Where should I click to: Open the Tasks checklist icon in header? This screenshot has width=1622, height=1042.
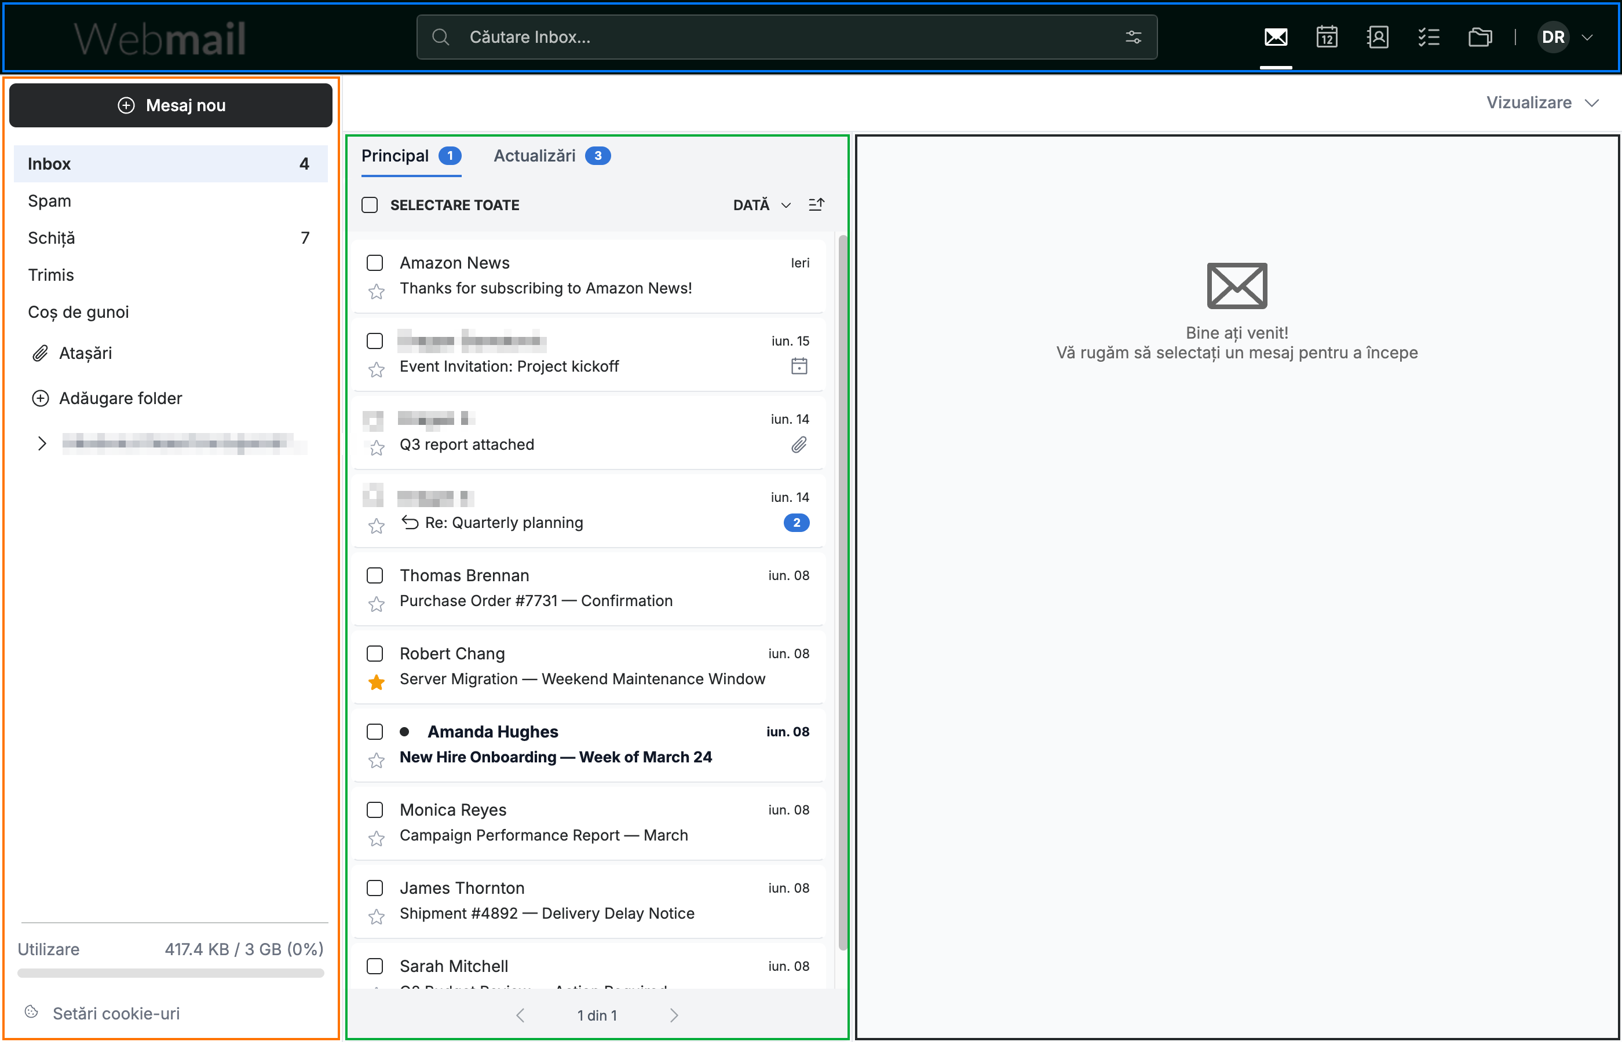tap(1429, 37)
